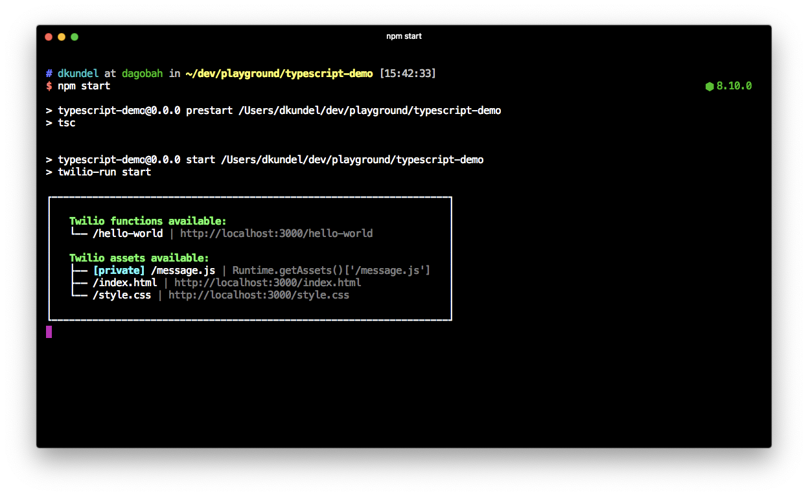Click the 'Twilio functions available:' heading

[148, 221]
